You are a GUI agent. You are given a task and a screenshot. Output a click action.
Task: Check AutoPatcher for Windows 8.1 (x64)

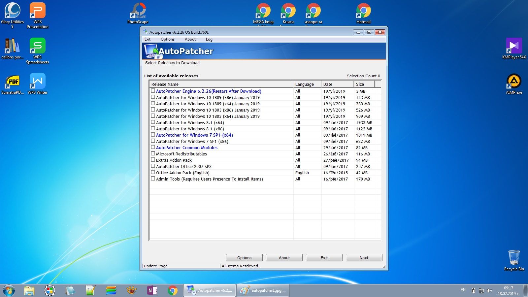coord(153,122)
